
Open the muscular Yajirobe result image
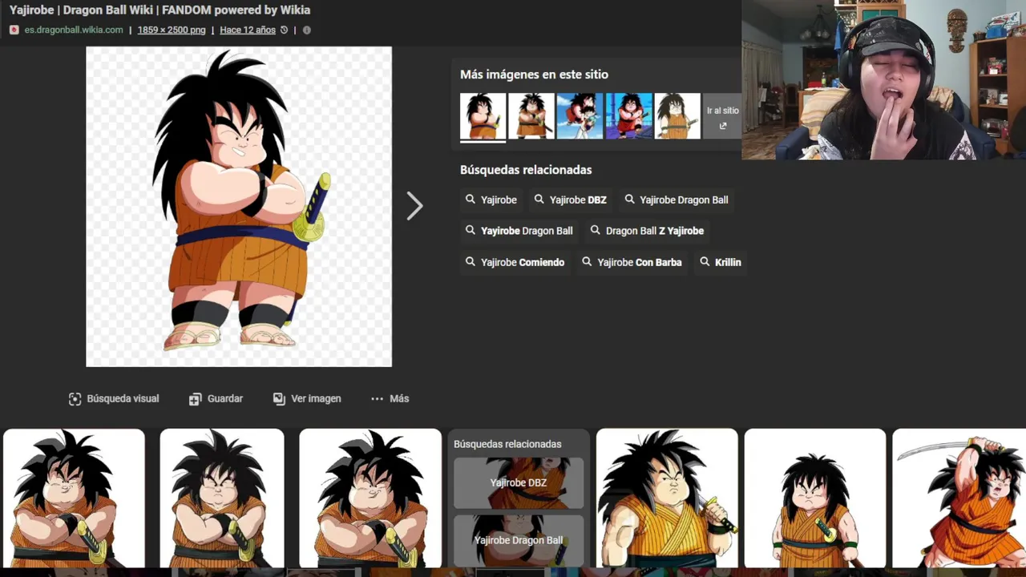[x=667, y=498]
